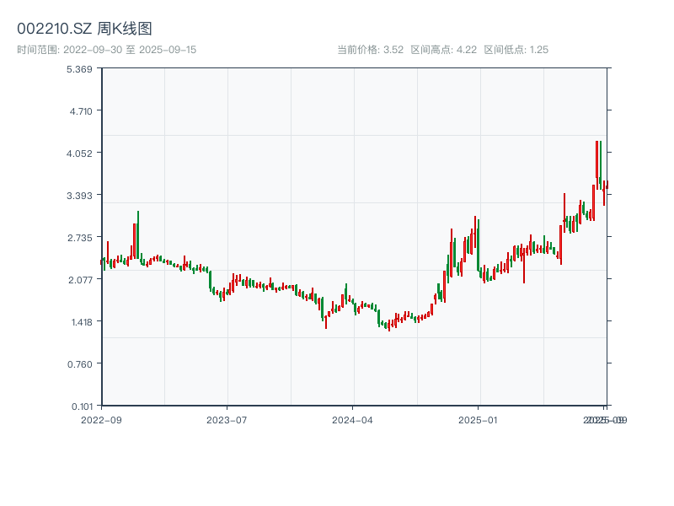The height and width of the screenshot is (506, 674).
Task: Select the 时间范围 date range text
Action: [106, 50]
